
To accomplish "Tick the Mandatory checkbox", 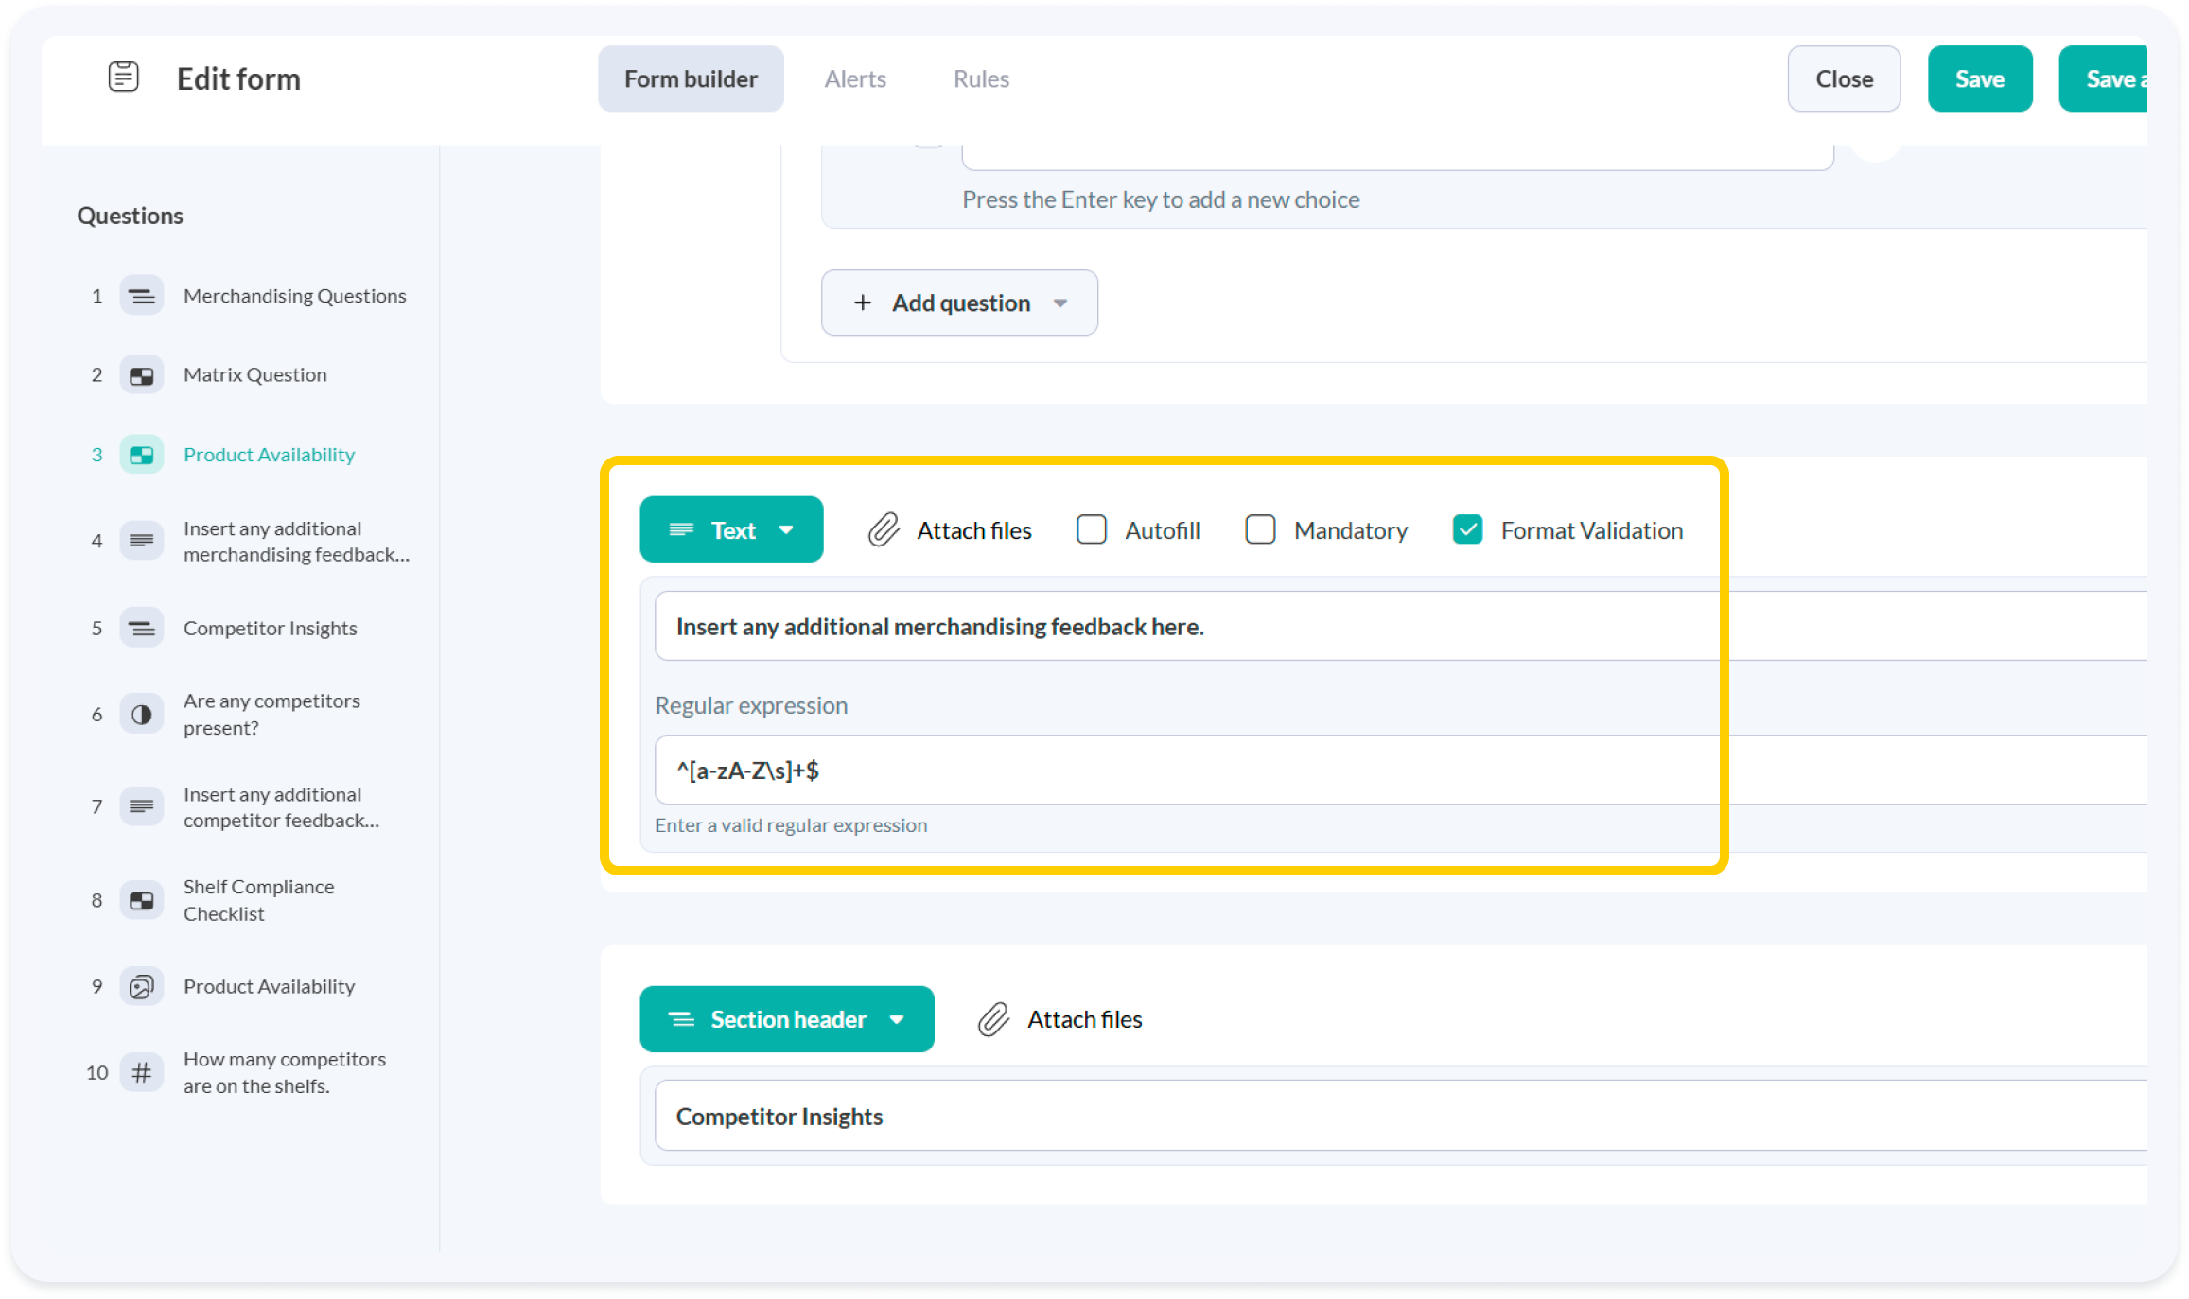I will coord(1260,529).
